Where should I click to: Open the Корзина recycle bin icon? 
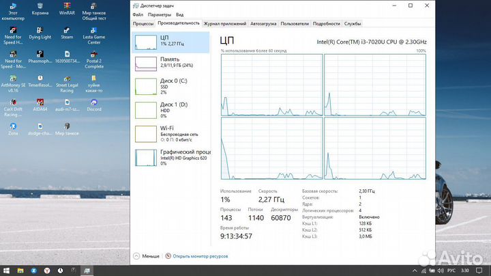point(40,9)
